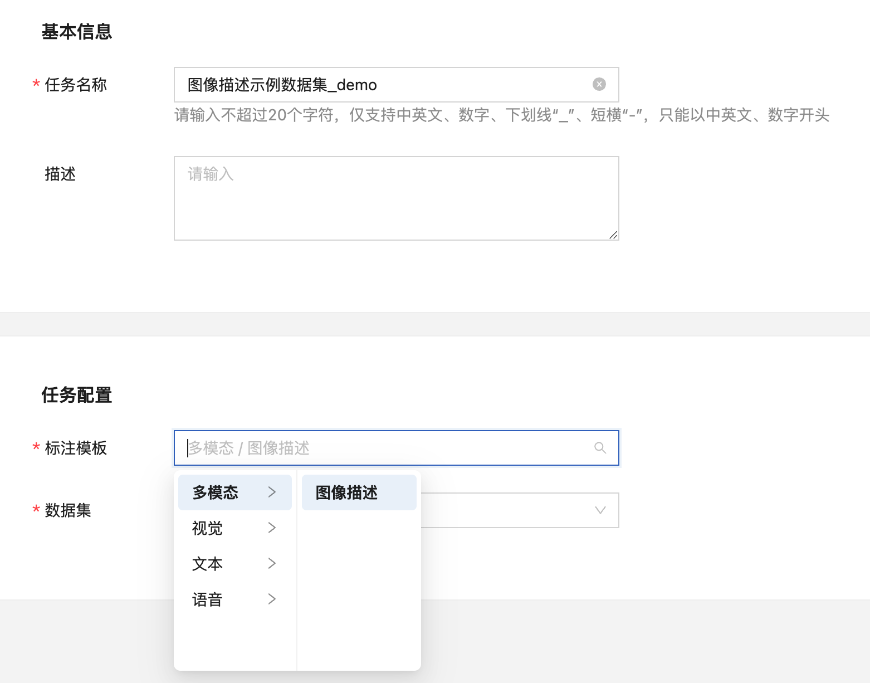Screen dimensions: 870x683
Task: Click the textarea resize handle in 描述 field
Action: pyautogui.click(x=613, y=235)
